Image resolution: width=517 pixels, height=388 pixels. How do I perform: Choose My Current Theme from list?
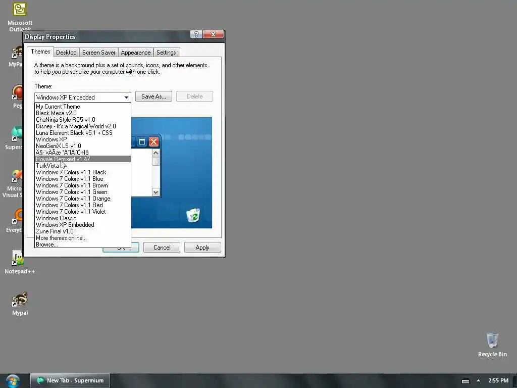(83, 107)
